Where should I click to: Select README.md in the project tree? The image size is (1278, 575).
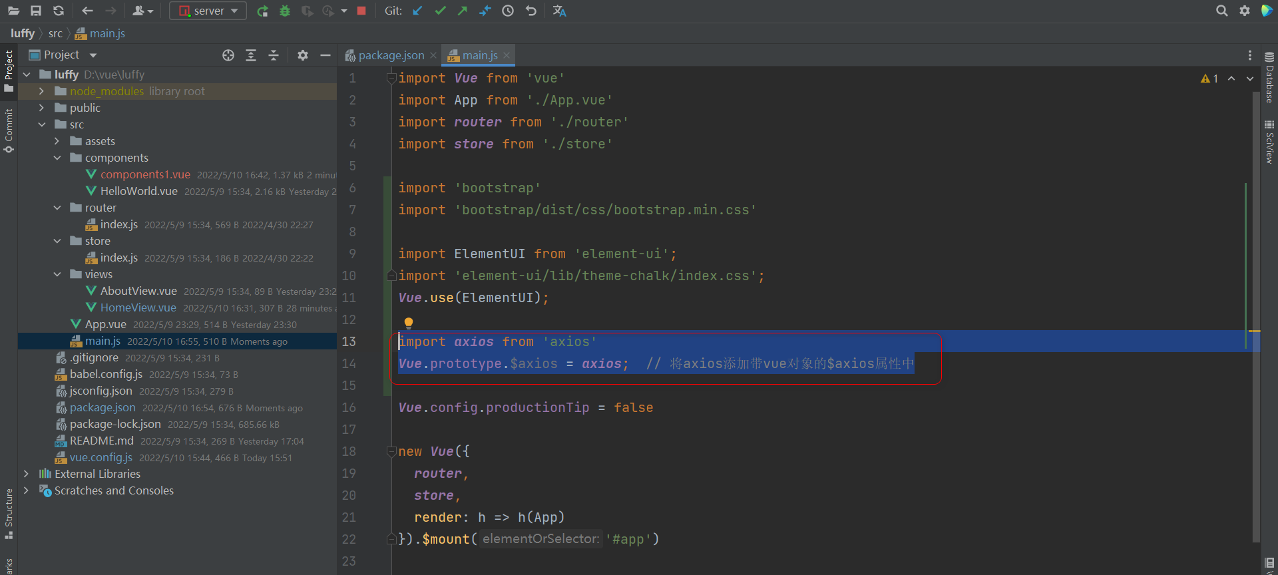pos(101,441)
